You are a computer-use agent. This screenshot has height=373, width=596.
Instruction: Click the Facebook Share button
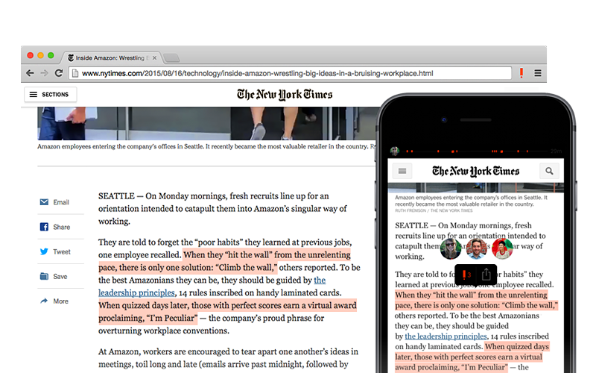[x=55, y=227]
